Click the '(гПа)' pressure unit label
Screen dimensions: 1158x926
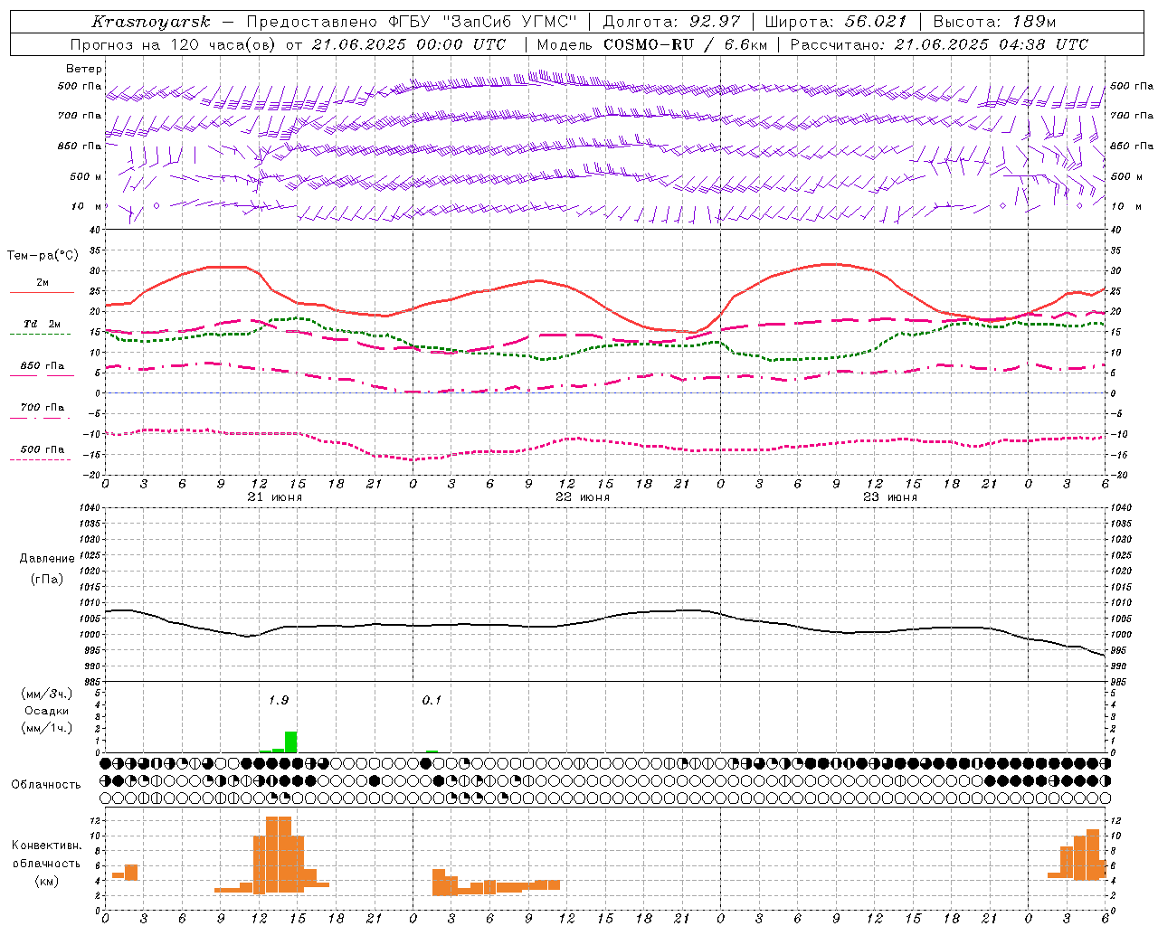[45, 579]
